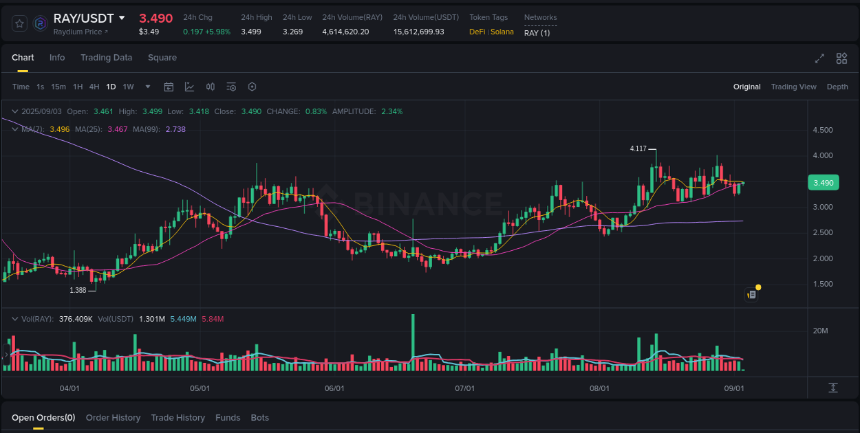Open the Order History tab
This screenshot has width=860, height=433.
[x=113, y=417]
